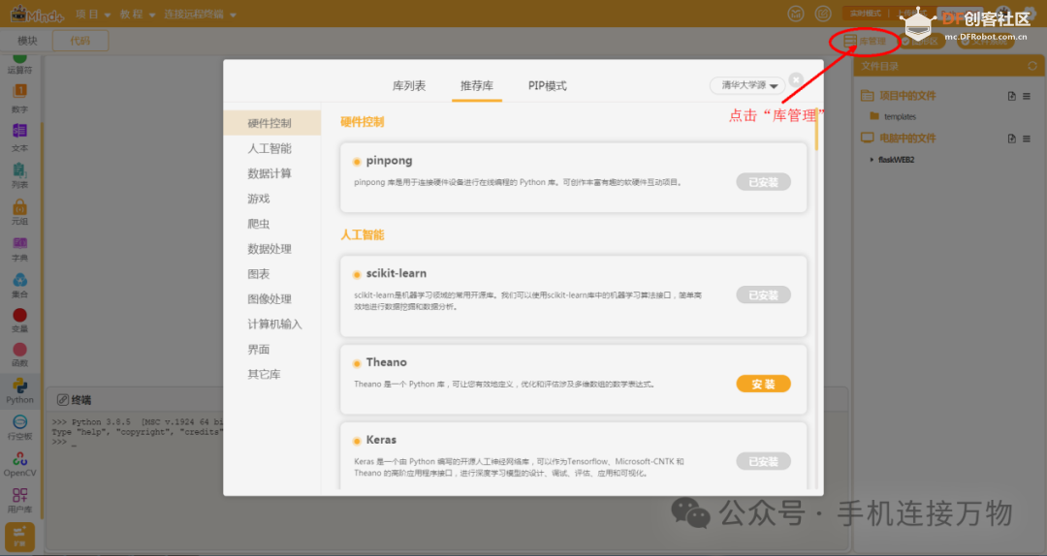The image size is (1047, 556).
Task: Add a new file to 项目中的文件
Action: pyautogui.click(x=1011, y=96)
